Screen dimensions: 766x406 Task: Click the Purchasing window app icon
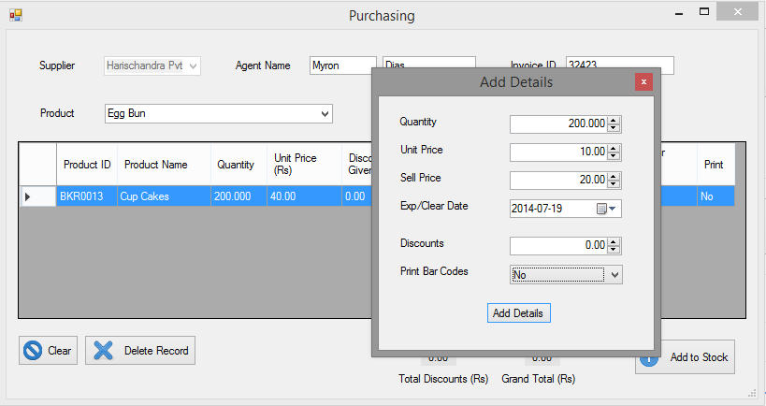(15, 15)
